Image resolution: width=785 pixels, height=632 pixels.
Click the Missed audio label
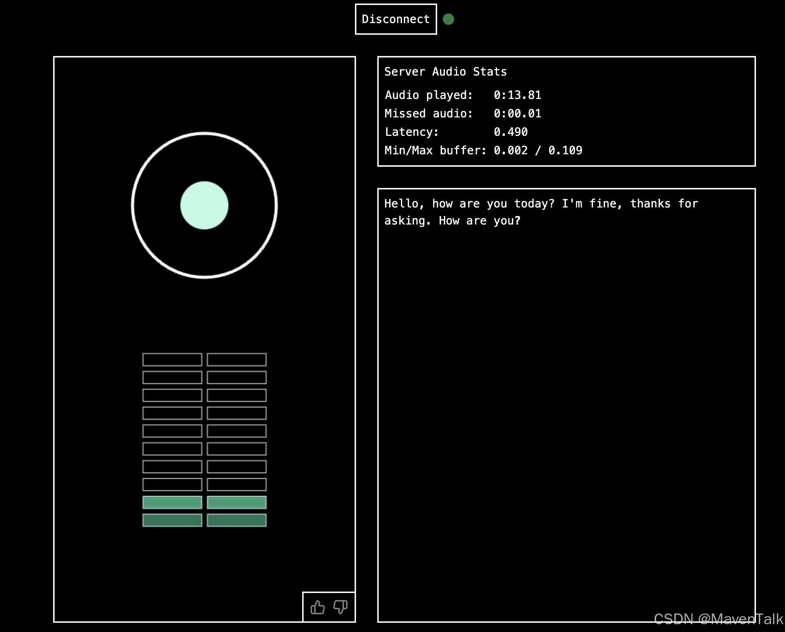(x=429, y=114)
